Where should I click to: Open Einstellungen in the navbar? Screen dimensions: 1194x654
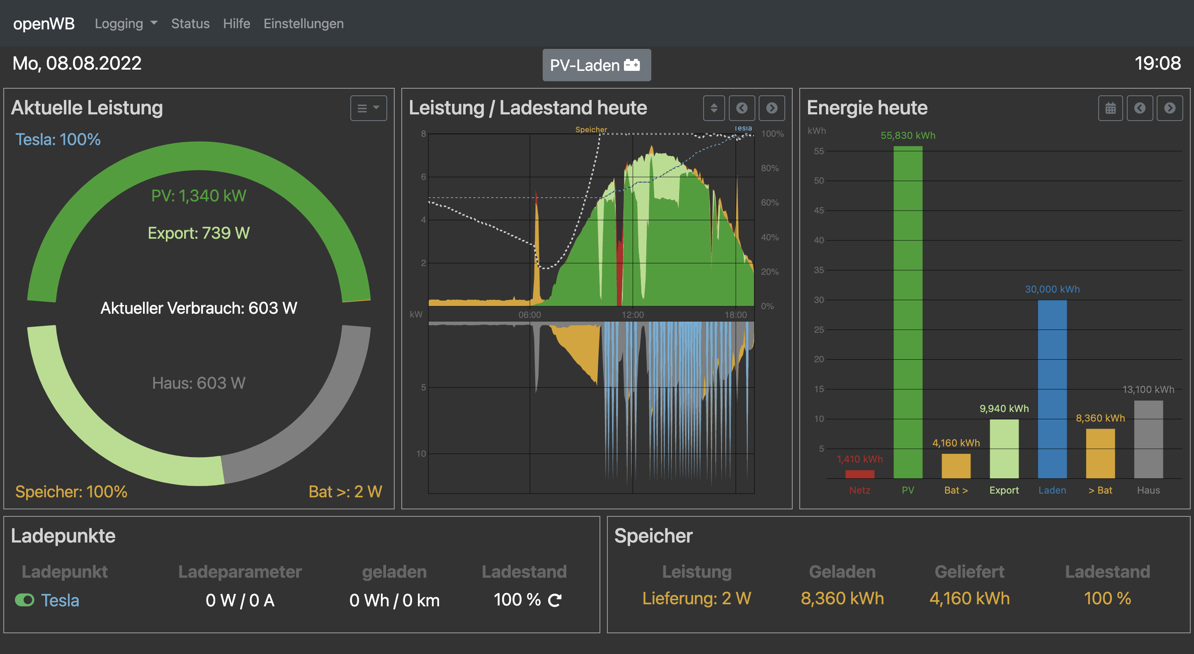click(x=303, y=24)
